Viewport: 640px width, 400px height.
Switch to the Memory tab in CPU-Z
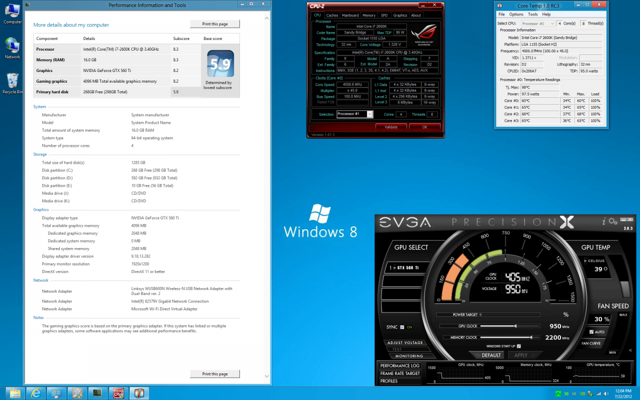pyautogui.click(x=369, y=15)
